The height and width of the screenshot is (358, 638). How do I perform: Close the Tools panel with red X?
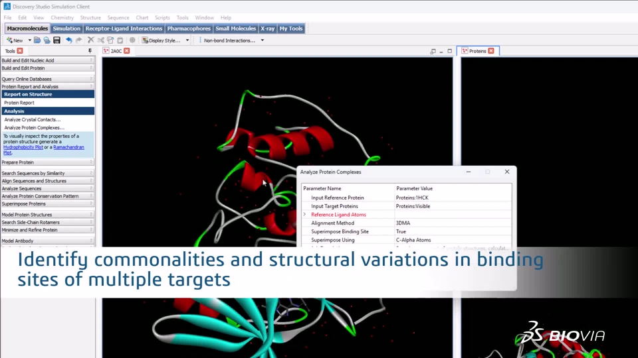20,51
